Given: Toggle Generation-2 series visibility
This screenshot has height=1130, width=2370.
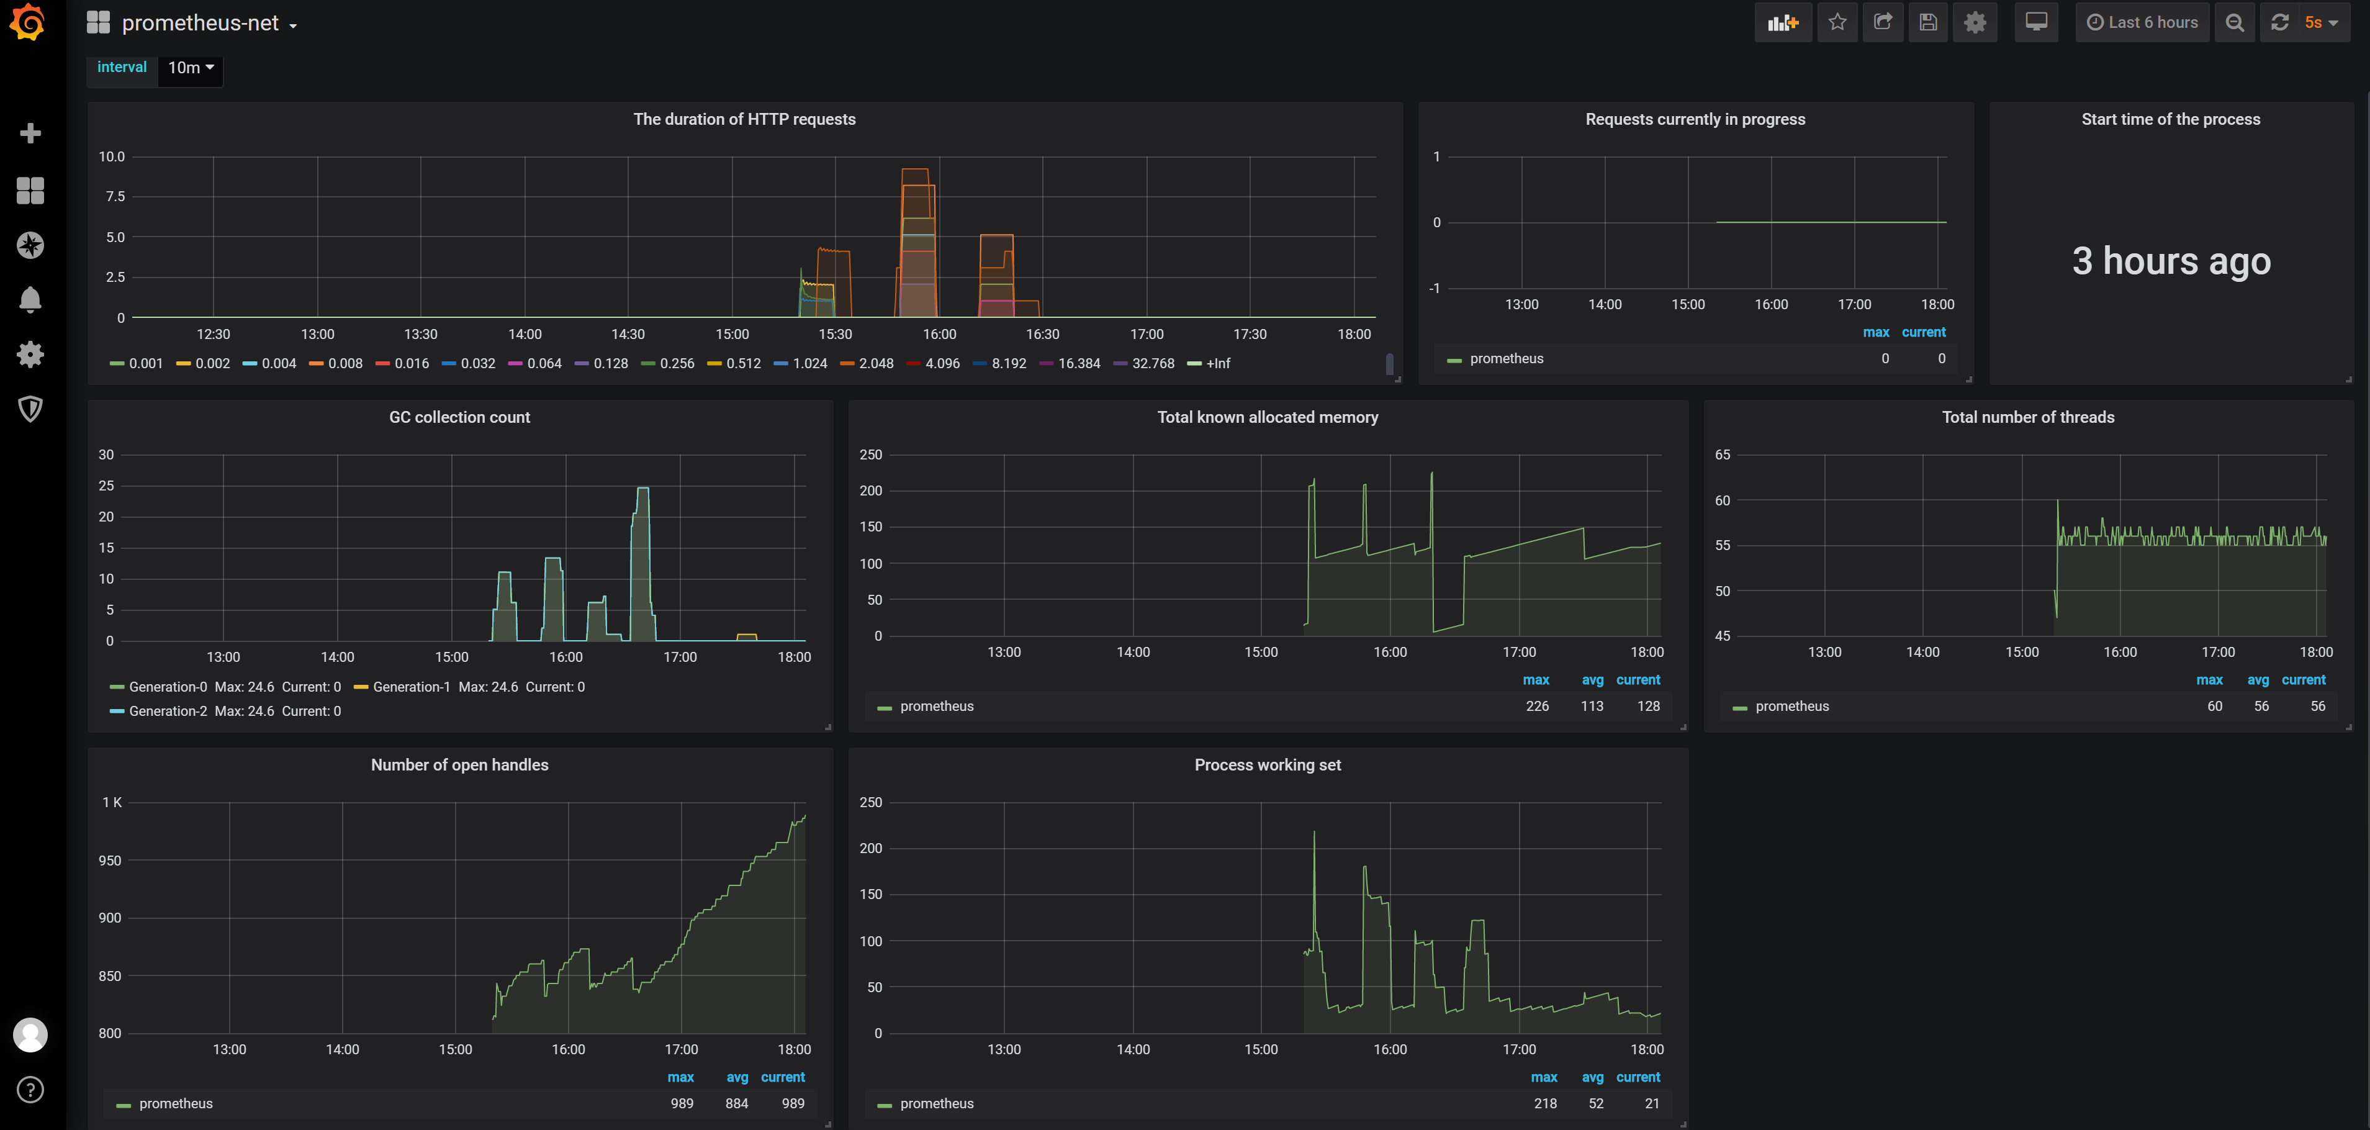Looking at the screenshot, I should pos(168,712).
